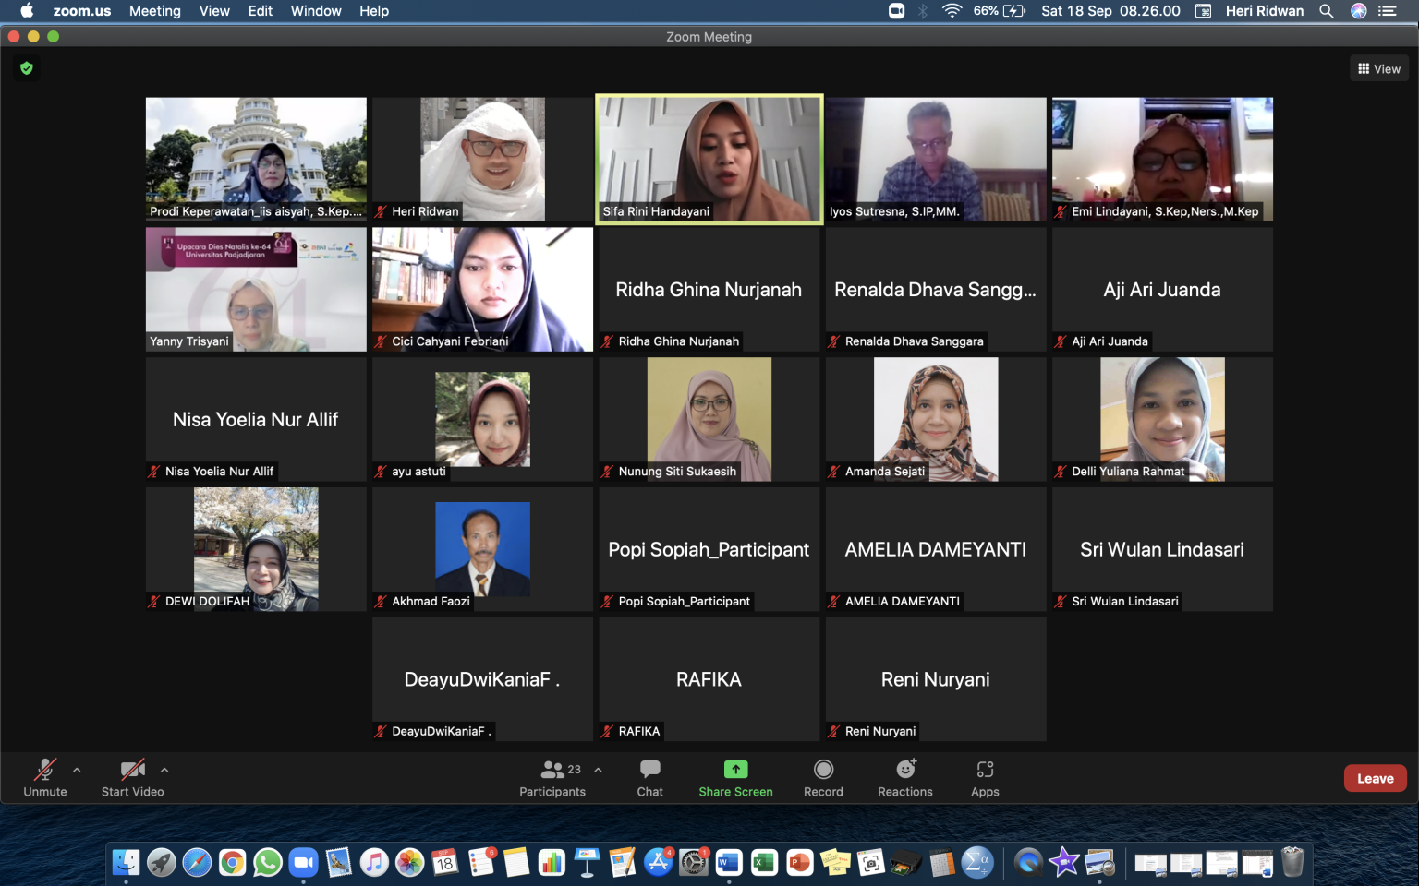Open the Participants panel
The image size is (1419, 886).
point(552,778)
